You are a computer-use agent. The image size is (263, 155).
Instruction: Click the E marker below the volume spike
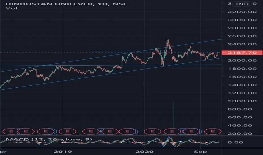tap(172, 131)
